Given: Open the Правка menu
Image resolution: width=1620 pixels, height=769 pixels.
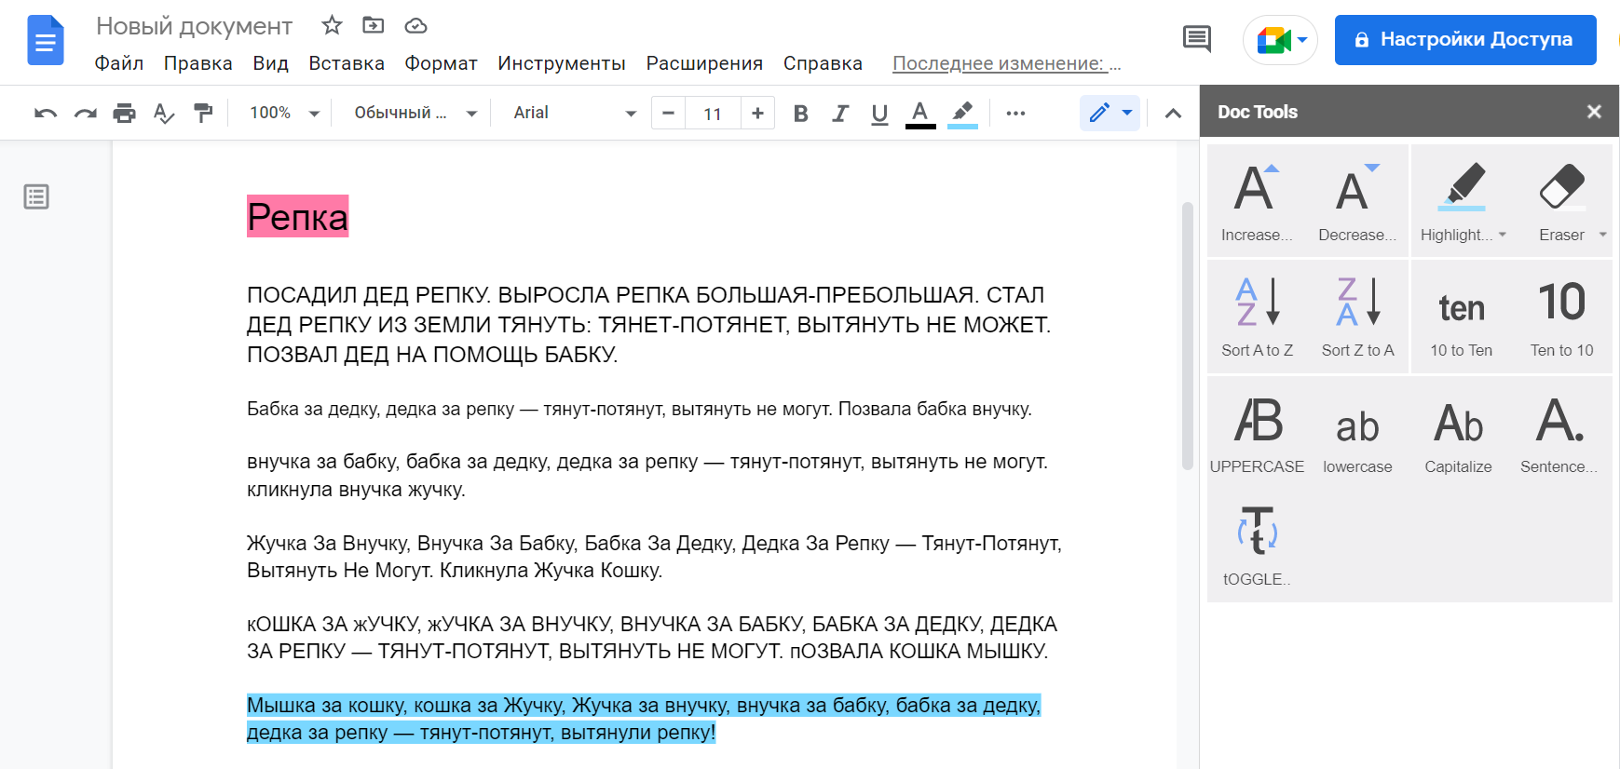Looking at the screenshot, I should 198,63.
